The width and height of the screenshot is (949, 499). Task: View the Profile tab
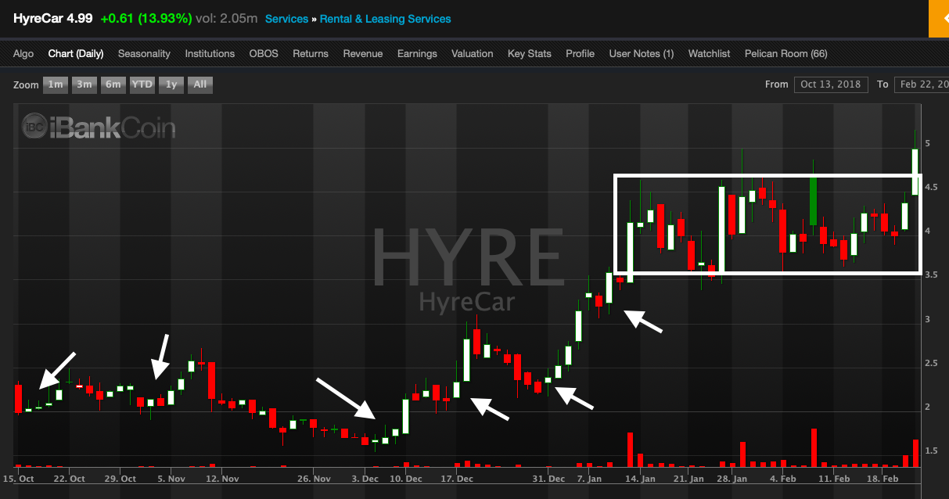tap(581, 54)
